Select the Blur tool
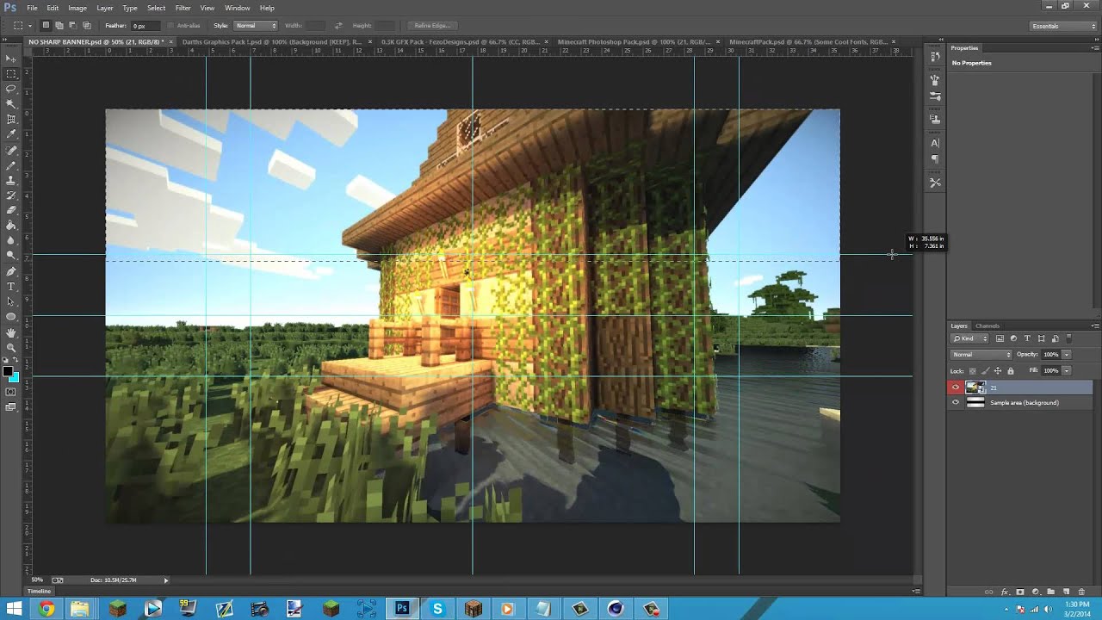This screenshot has height=620, width=1102. coord(11,240)
